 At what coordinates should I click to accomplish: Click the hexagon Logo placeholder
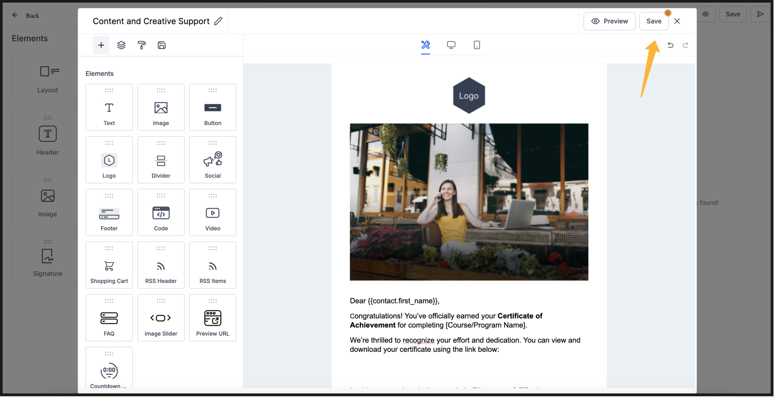469,96
